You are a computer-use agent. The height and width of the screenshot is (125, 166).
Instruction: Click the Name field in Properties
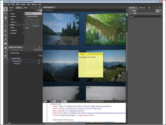coord(146,11)
